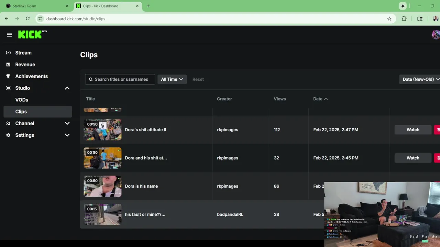Select the Clips sidebar item
The height and width of the screenshot is (247, 440).
pos(37,111)
